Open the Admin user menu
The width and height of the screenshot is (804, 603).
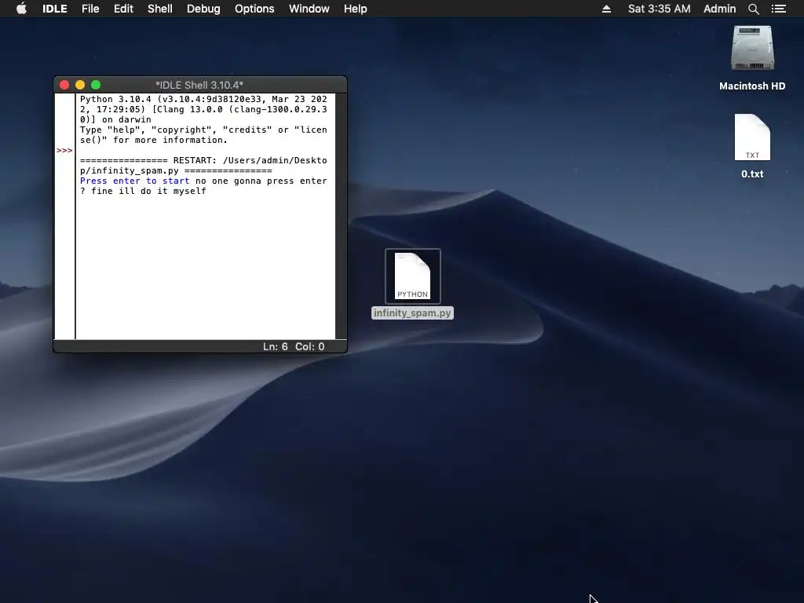tap(719, 9)
